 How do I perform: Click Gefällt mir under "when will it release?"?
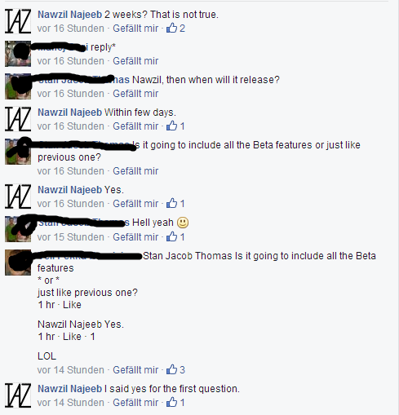pos(135,94)
